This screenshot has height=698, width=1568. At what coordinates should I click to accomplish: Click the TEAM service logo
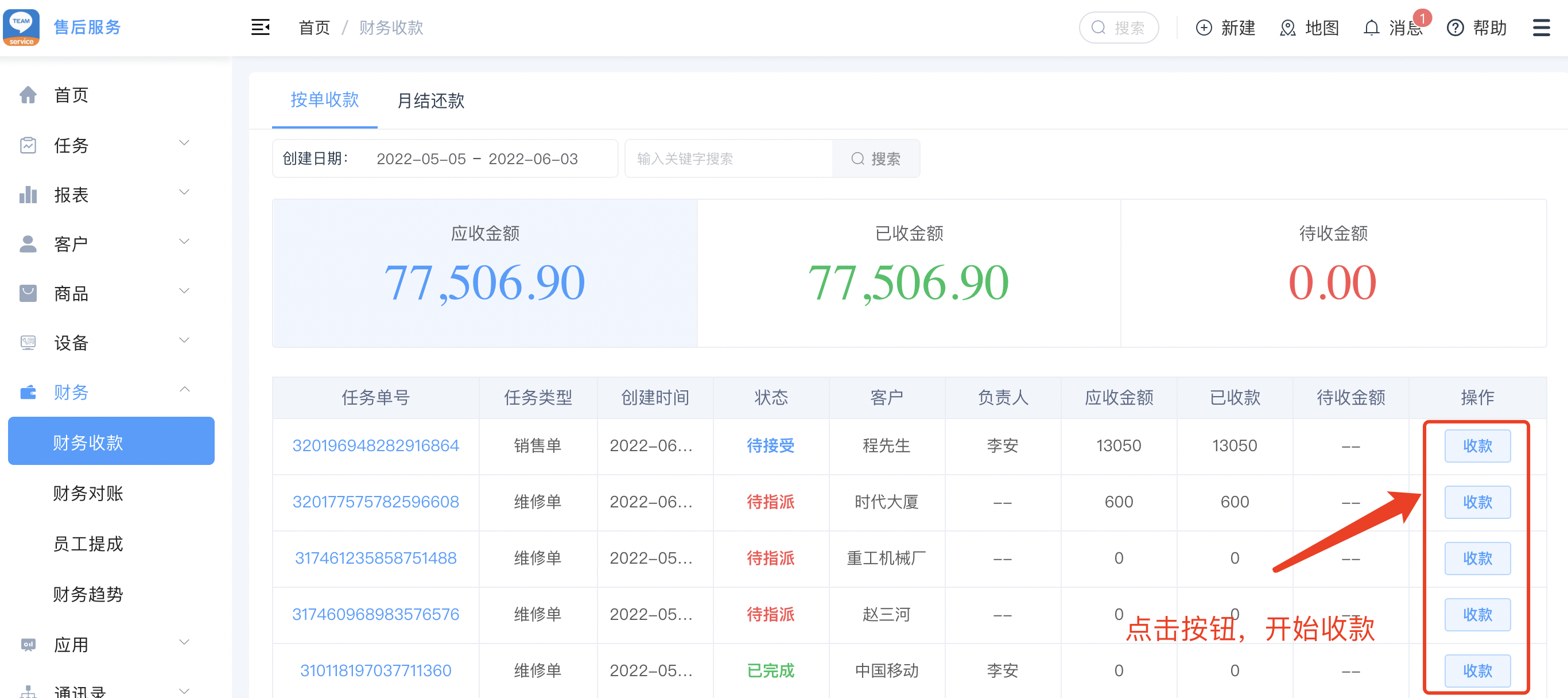[x=21, y=28]
